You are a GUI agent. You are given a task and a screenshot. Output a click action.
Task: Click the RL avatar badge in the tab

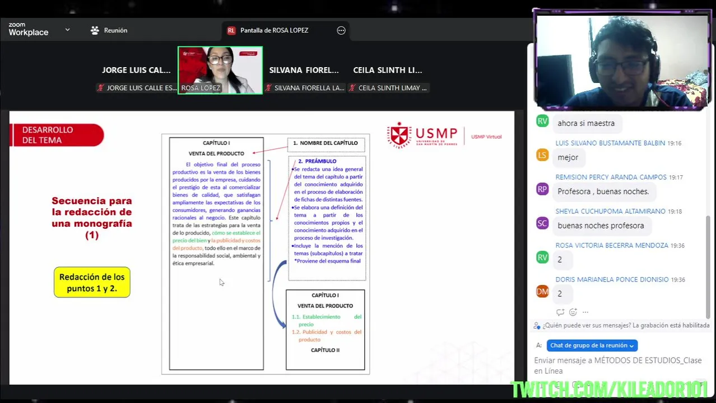[x=231, y=30]
